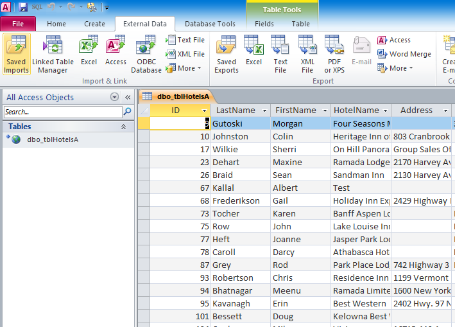Click the navigation pane Search box
Screen dimensions: 455x327
64,112
